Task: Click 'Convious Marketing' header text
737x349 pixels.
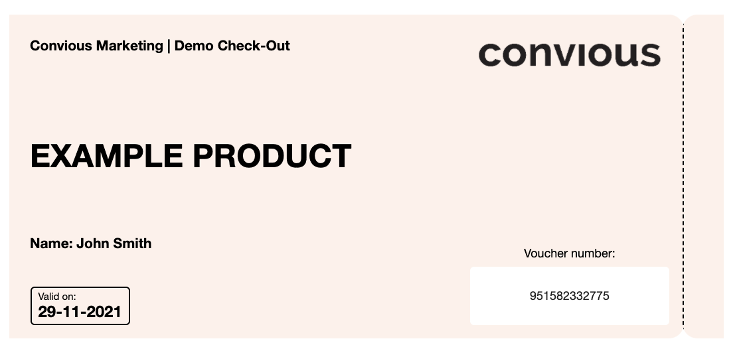Action: tap(96, 46)
